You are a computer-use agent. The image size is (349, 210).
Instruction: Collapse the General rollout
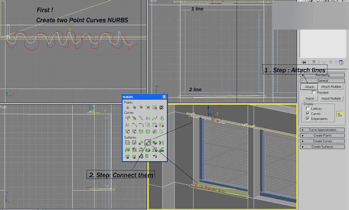[322, 81]
